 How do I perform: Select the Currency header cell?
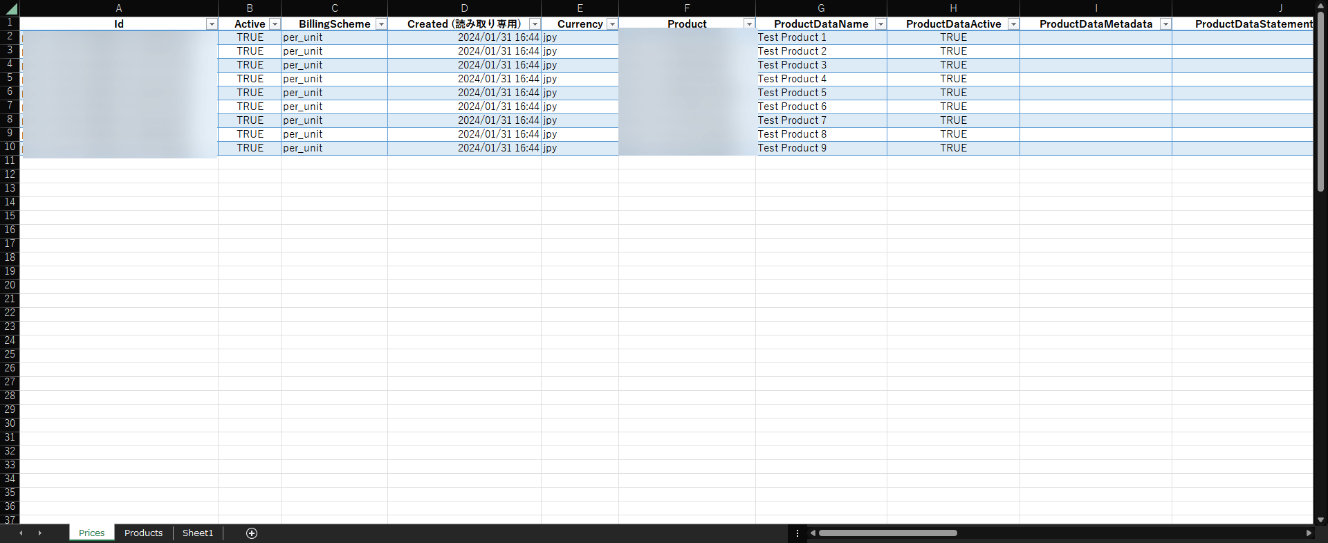(580, 24)
